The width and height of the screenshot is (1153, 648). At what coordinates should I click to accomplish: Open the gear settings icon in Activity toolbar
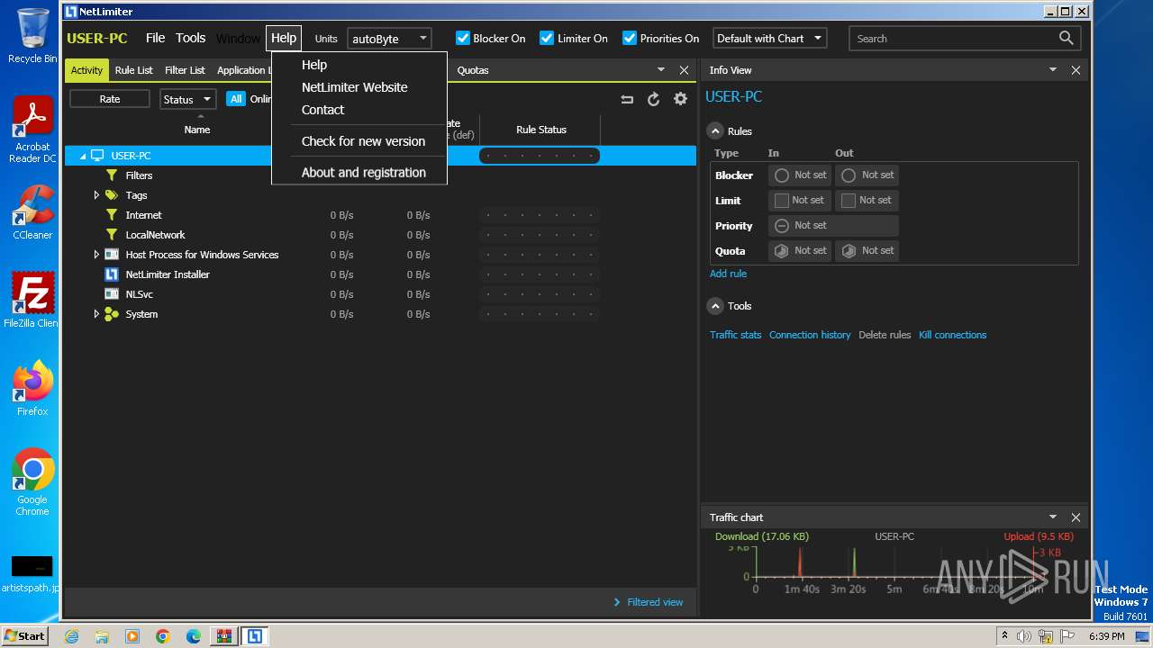(x=680, y=99)
